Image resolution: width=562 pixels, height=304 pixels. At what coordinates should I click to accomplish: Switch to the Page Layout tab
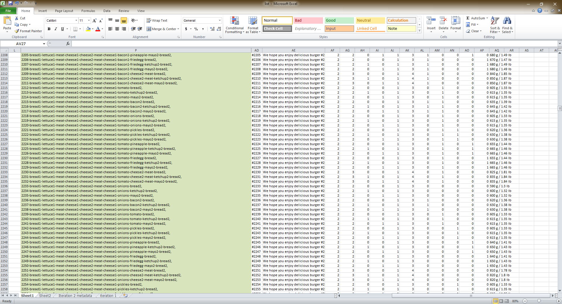coord(64,11)
